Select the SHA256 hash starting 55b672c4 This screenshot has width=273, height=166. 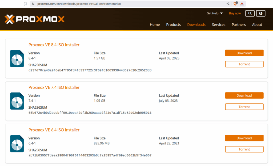tap(90, 113)
